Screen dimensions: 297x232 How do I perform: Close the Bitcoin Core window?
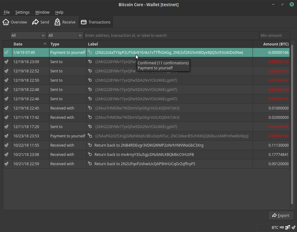292,4
